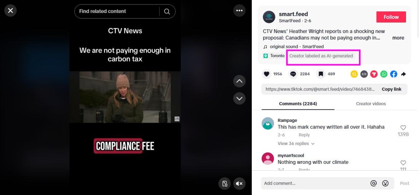Share to WhatsApp
419x195 pixels.
point(384,74)
